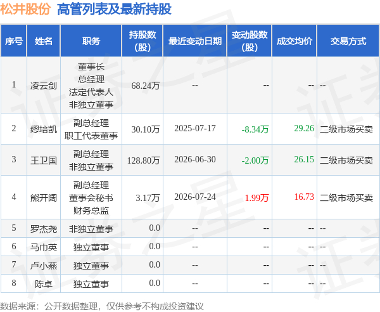Click the 松井股份 title text
Viewport: 380px width, 312px height.
point(25,9)
